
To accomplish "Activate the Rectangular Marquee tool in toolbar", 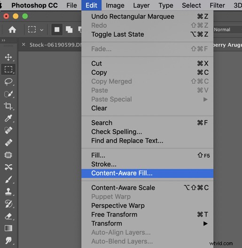I will (8, 70).
